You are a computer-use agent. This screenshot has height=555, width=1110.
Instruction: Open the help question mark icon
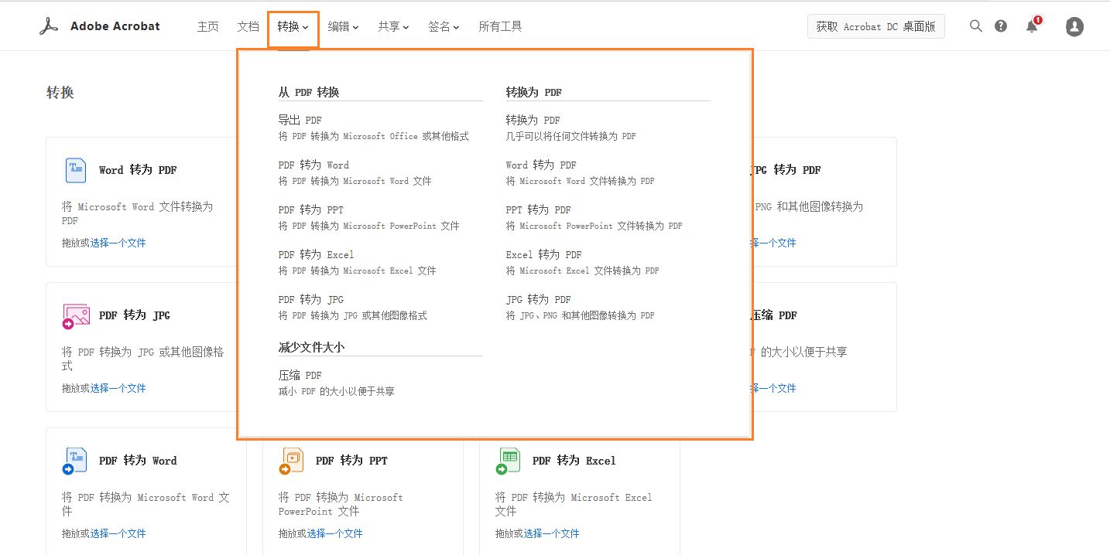pos(1001,26)
